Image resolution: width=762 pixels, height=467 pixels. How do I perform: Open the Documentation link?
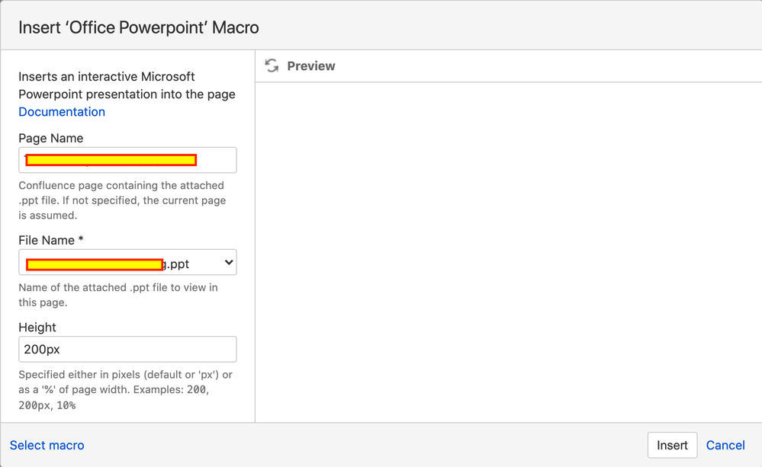(62, 112)
